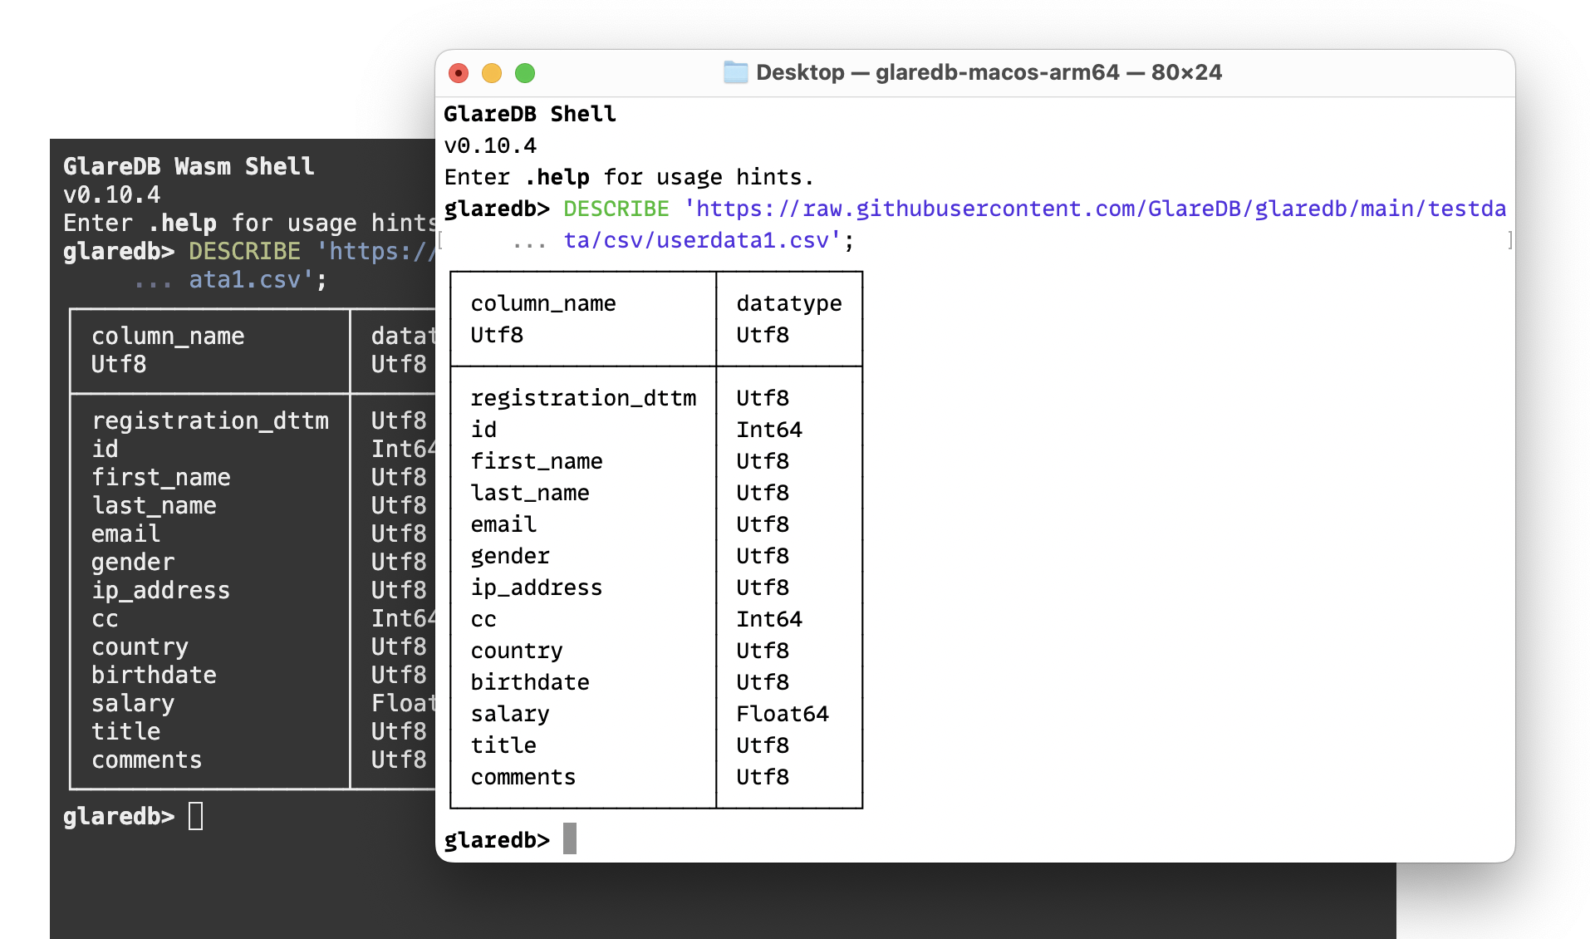
Task: Select 'registration_dttm' row in the macOS terminal table
Action: click(x=583, y=398)
